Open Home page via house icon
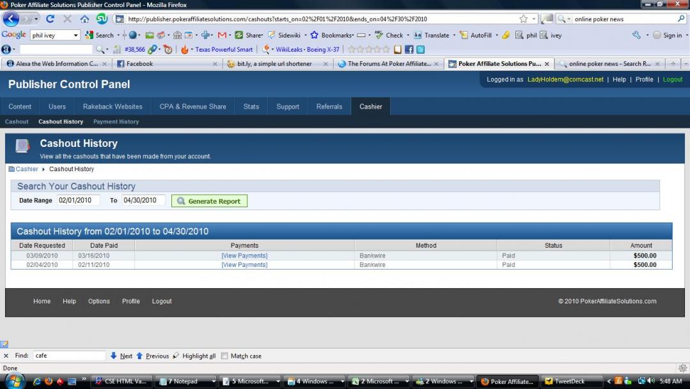This screenshot has height=389, width=690. pyautogui.click(x=84, y=19)
